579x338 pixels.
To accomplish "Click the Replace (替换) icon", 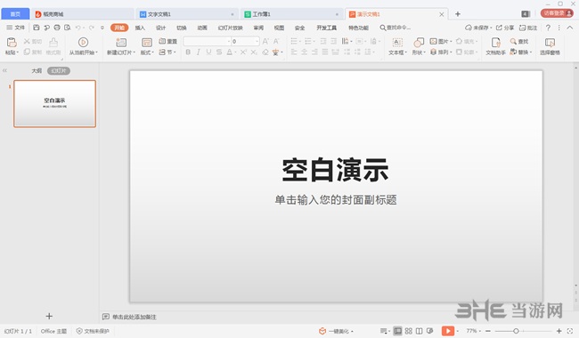I will 513,52.
